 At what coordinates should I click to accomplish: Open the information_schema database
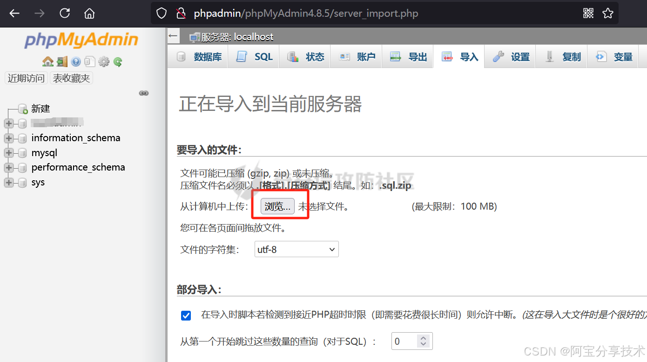click(76, 138)
